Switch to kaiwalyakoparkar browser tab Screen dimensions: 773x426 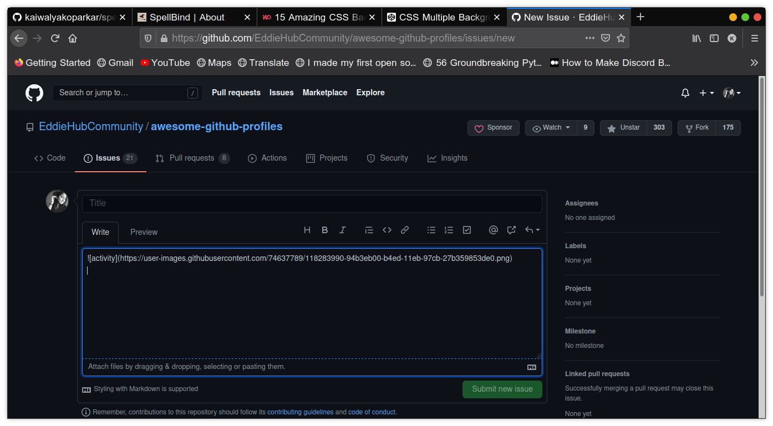70,17
